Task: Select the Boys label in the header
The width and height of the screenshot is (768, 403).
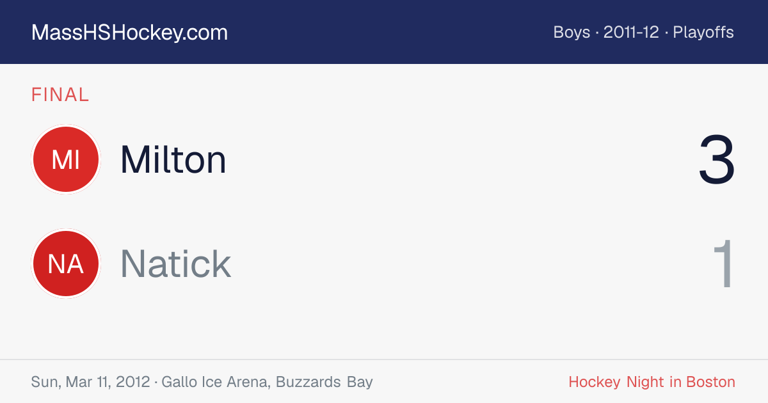Action: pyautogui.click(x=572, y=32)
